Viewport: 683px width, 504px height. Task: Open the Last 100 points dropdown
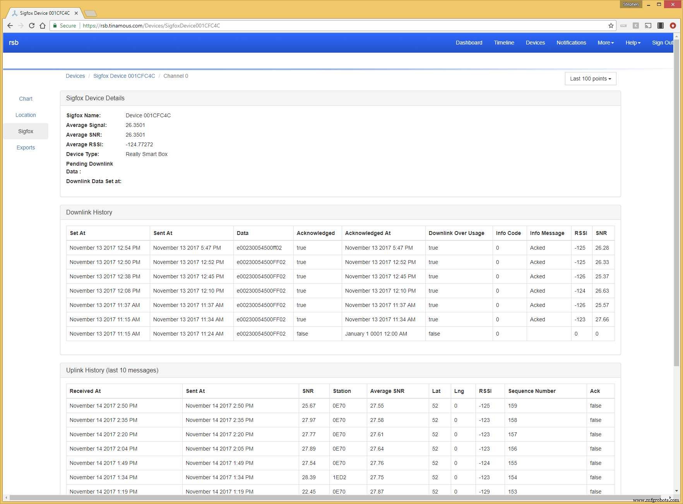[590, 79]
